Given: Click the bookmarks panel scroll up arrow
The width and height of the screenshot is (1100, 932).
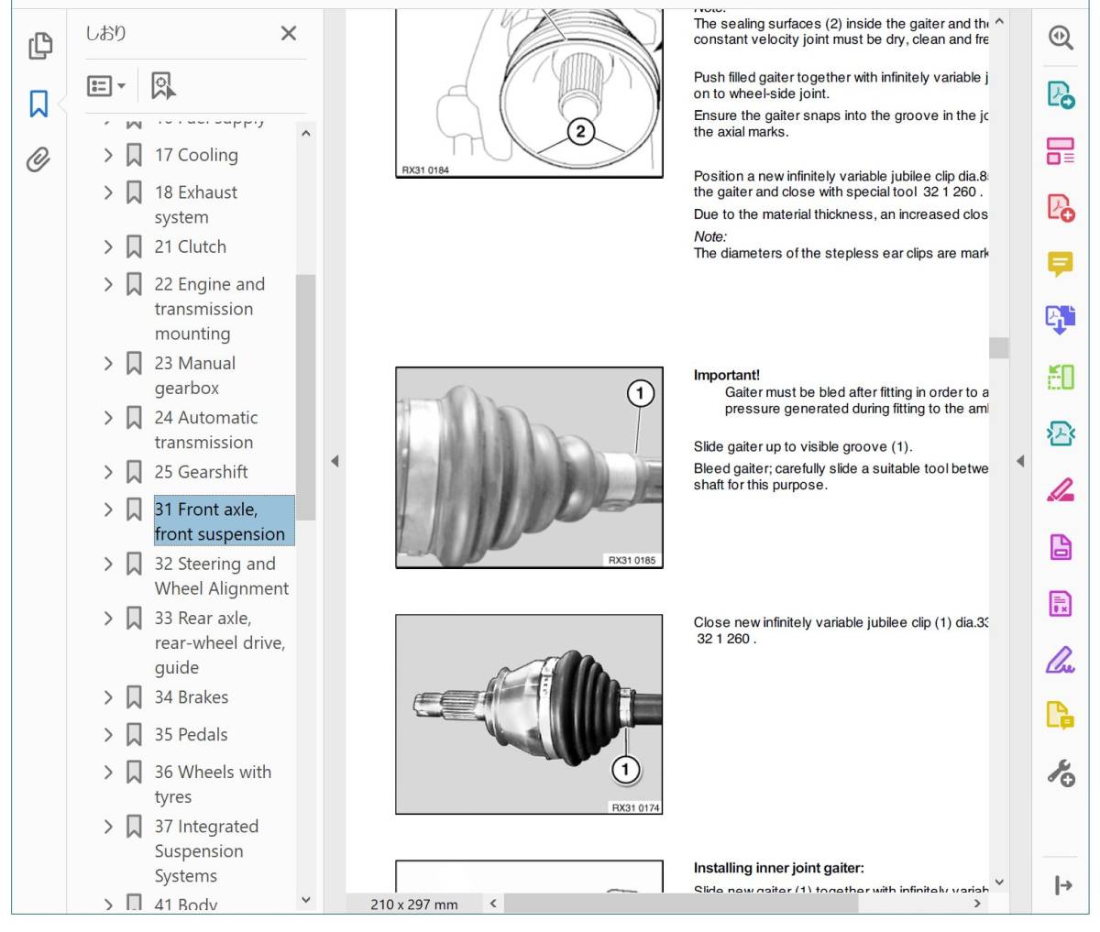Looking at the screenshot, I should (x=305, y=134).
